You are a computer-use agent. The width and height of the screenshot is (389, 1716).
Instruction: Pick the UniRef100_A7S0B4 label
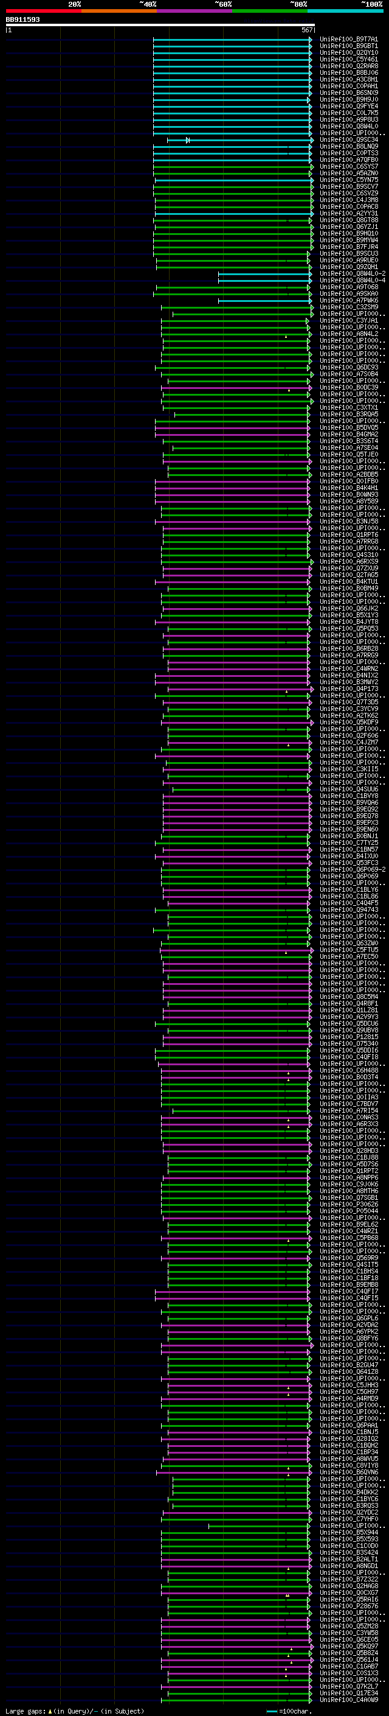click(349, 374)
